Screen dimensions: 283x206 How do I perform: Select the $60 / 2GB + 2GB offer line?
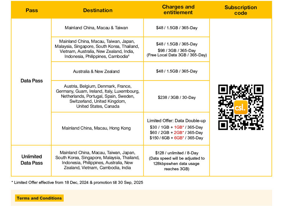(x=176, y=133)
